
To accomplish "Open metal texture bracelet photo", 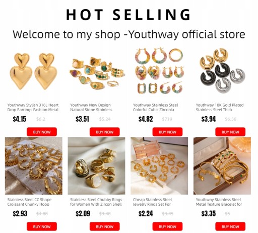I will (222, 166).
